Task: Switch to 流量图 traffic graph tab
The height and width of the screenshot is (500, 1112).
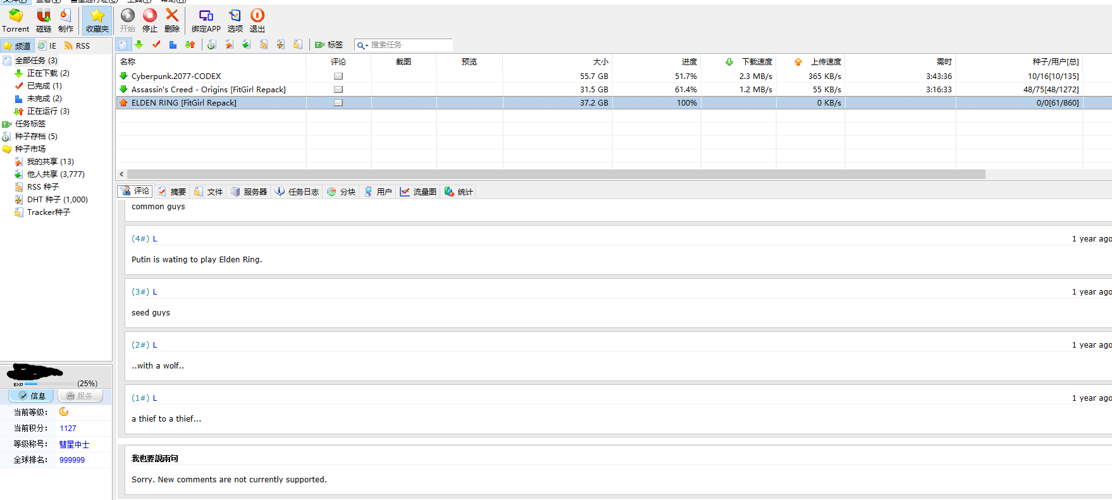Action: (x=418, y=192)
